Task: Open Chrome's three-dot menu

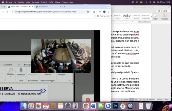Action: pyautogui.click(x=109, y=12)
